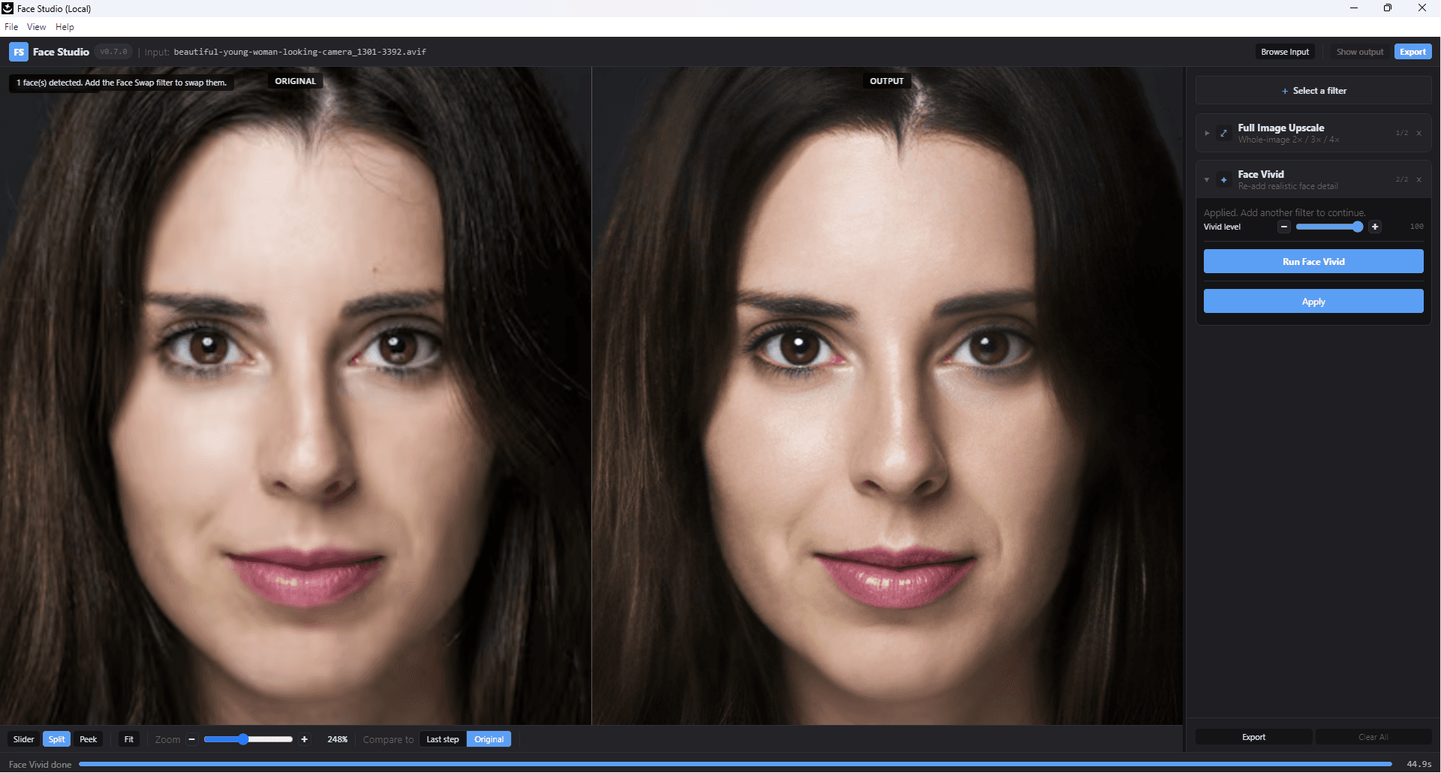Open the View menu
Screen dimensions: 1441x773
[36, 27]
